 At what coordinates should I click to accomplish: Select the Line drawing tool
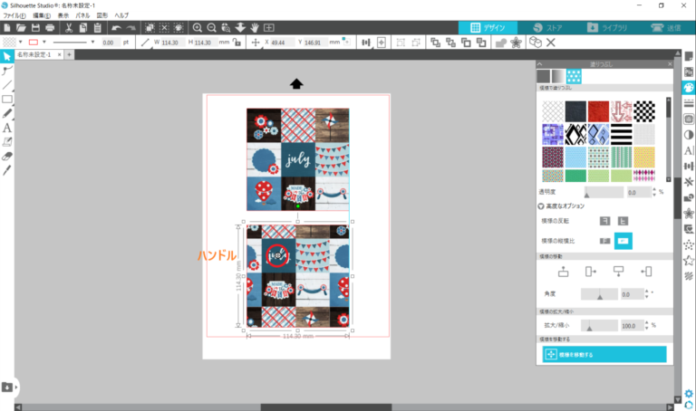coord(6,85)
